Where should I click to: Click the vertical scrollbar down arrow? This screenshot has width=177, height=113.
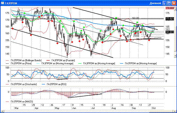[x=175, y=56]
